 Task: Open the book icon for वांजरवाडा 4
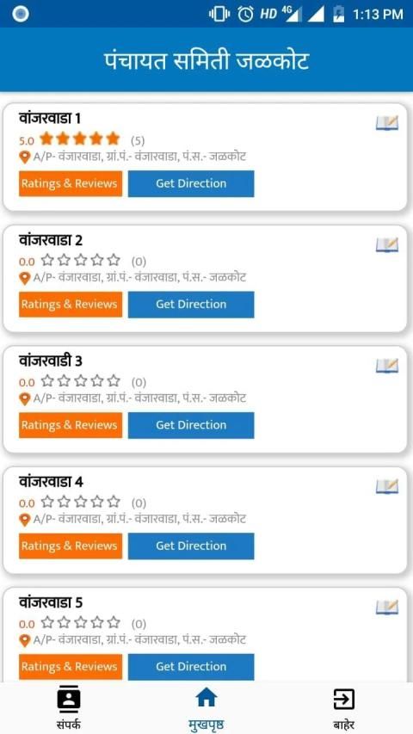[x=387, y=486]
